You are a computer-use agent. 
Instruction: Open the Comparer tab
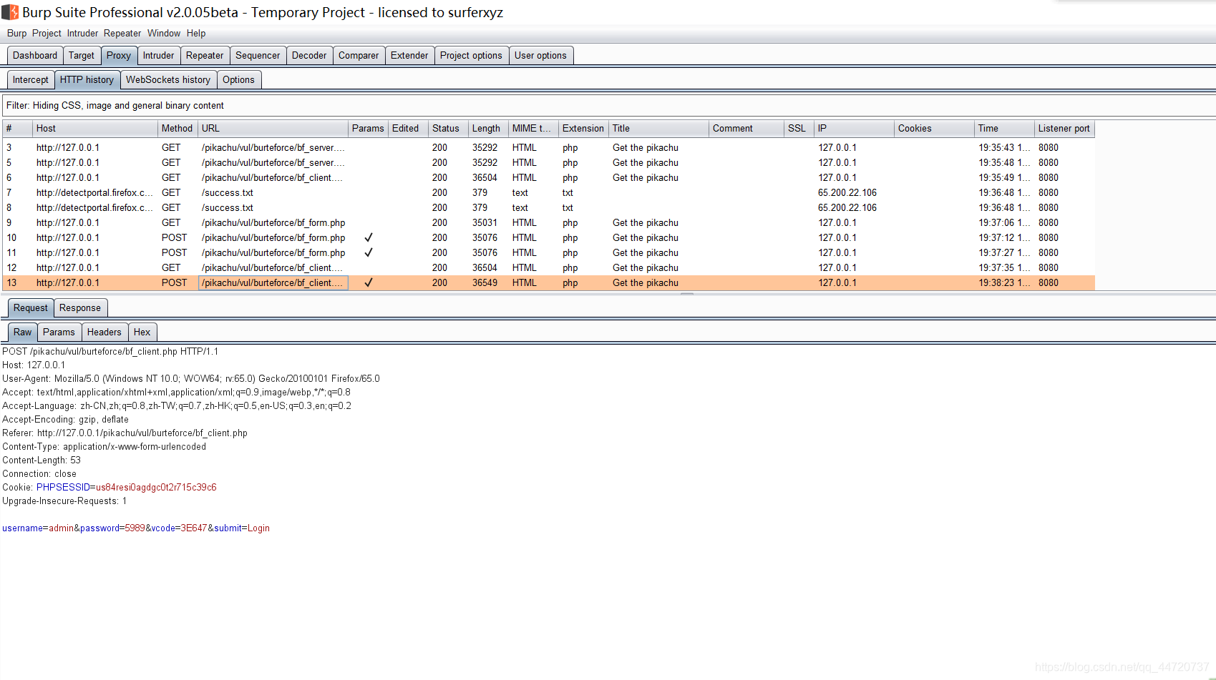tap(359, 55)
